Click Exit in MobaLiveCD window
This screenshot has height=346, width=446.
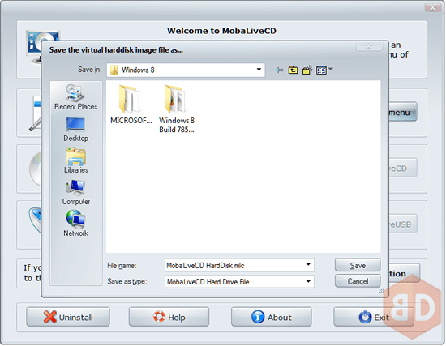click(374, 317)
